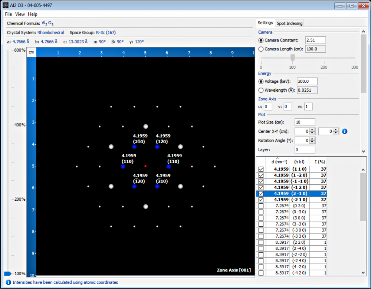Uncheck the (-1 -1 0) reflection checkbox
The image size is (371, 289).
click(x=261, y=181)
